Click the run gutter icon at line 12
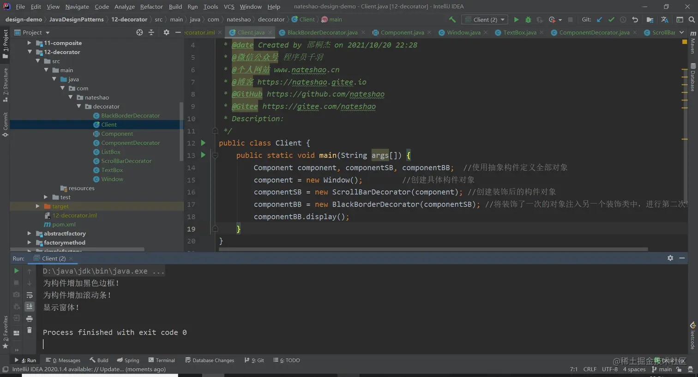The height and width of the screenshot is (377, 698). pos(203,143)
